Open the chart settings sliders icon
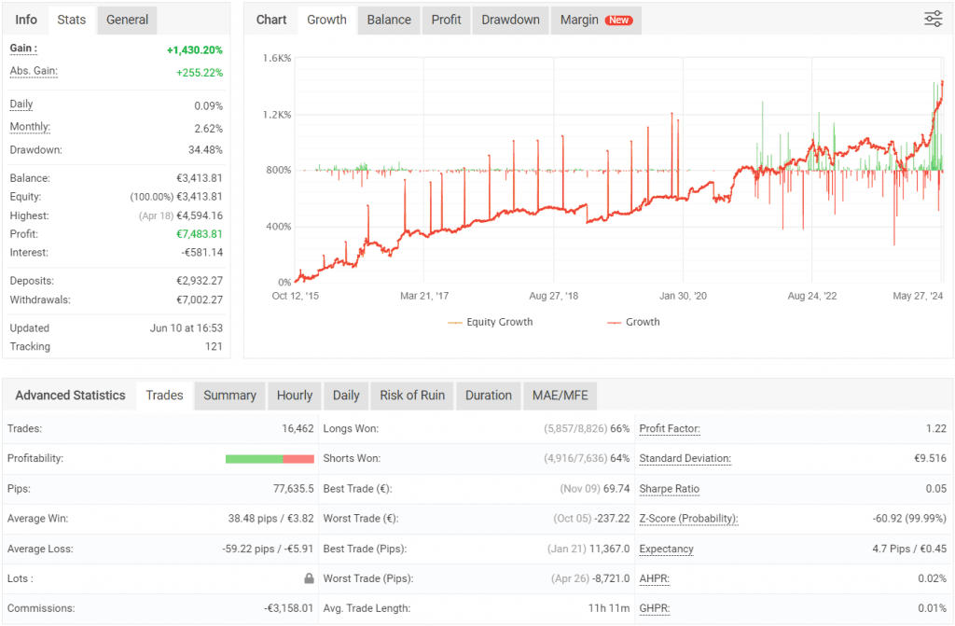This screenshot has height=626, width=955. 933,18
